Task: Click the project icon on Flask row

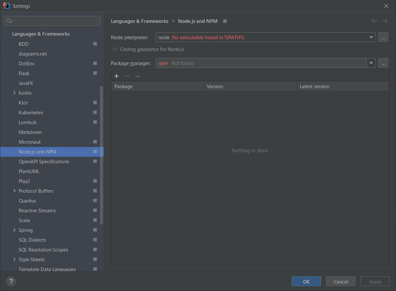Action: click(95, 73)
